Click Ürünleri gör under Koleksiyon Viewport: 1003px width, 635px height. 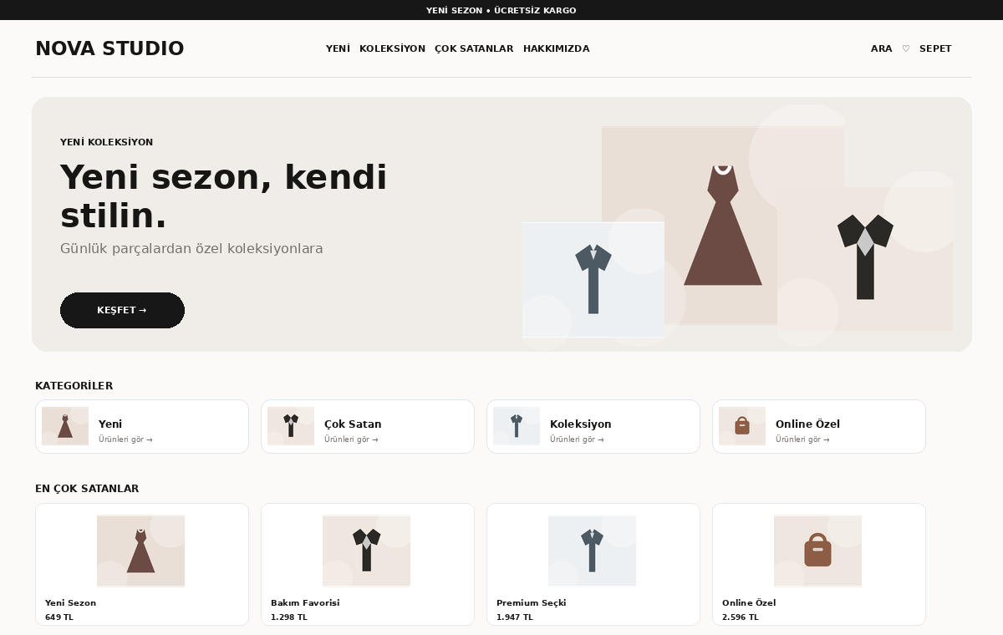[577, 439]
